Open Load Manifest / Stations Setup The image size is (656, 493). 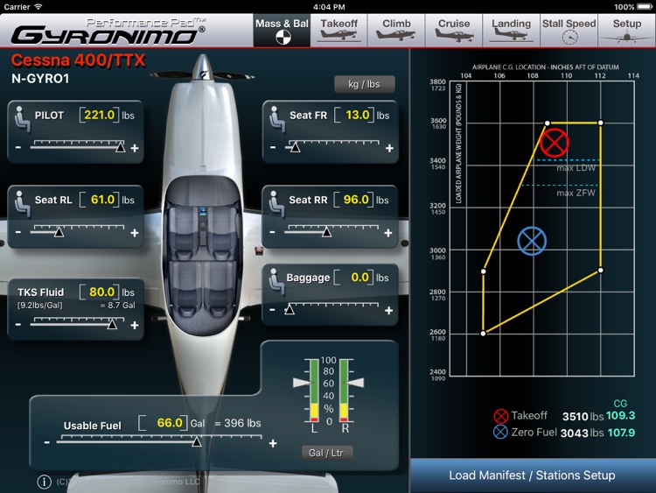(532, 475)
